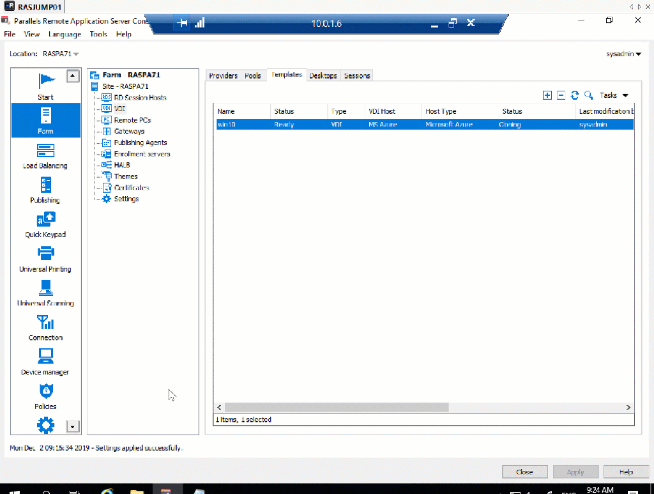Restore down the 10.0.1.6 remote session
Viewport: 654px width, 494px height.
[x=453, y=23]
